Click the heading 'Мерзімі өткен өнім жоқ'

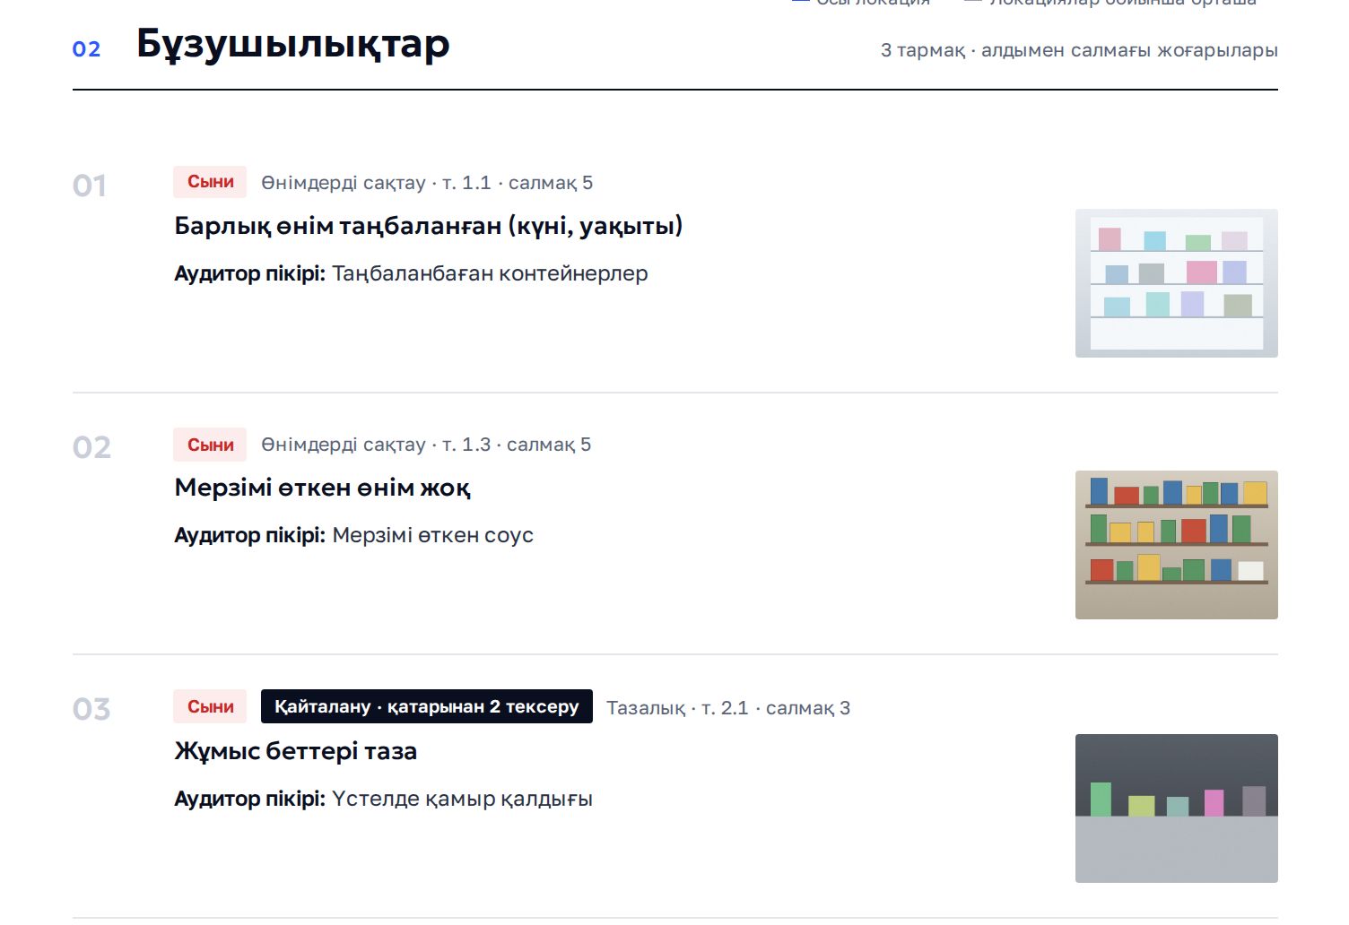[322, 488]
